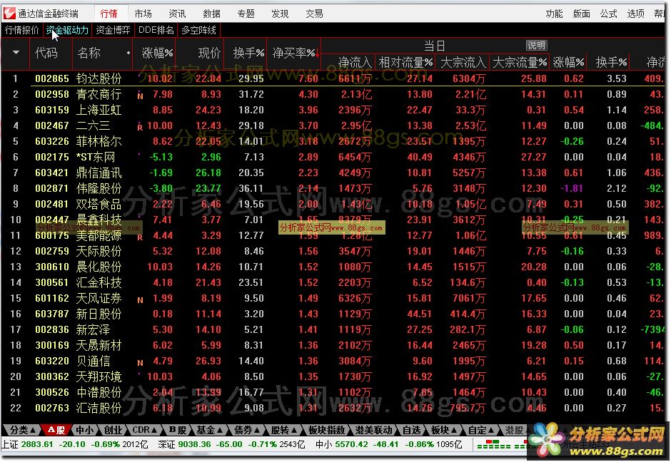Click the N marker beside 贝通信
The image size is (671, 462).
click(x=140, y=363)
